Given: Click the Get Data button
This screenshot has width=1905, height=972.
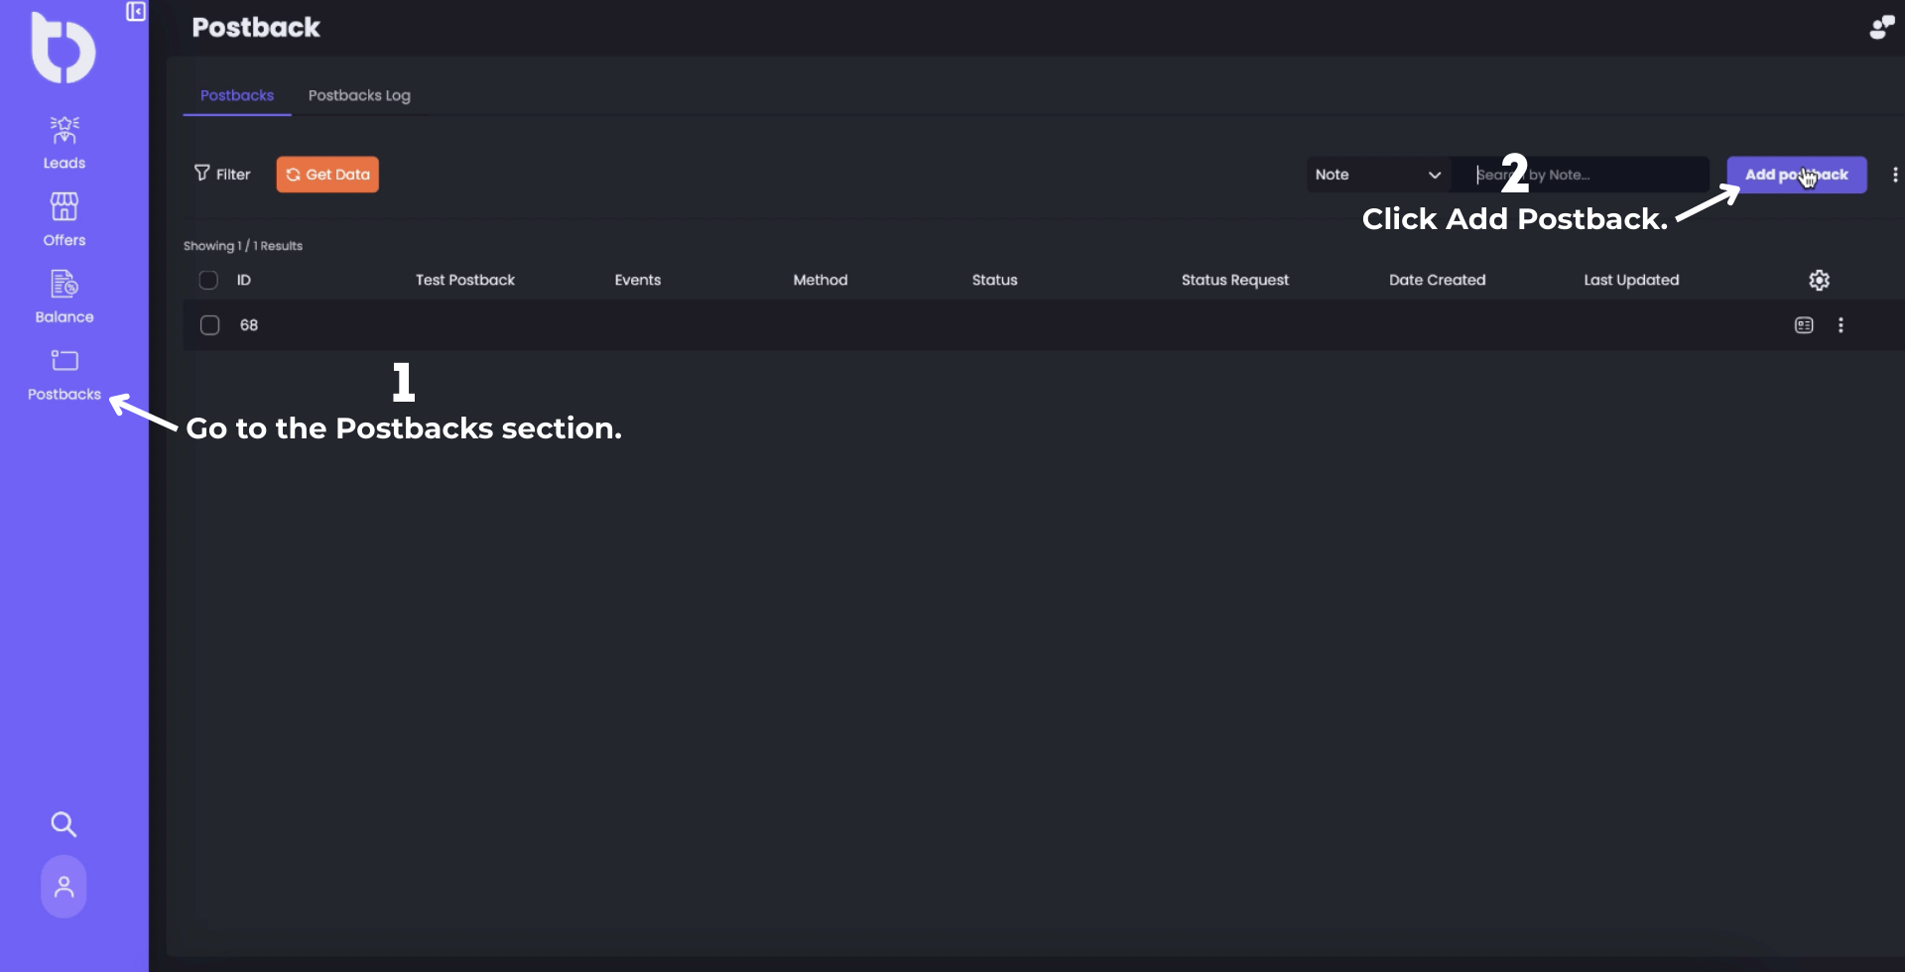Looking at the screenshot, I should [327, 175].
